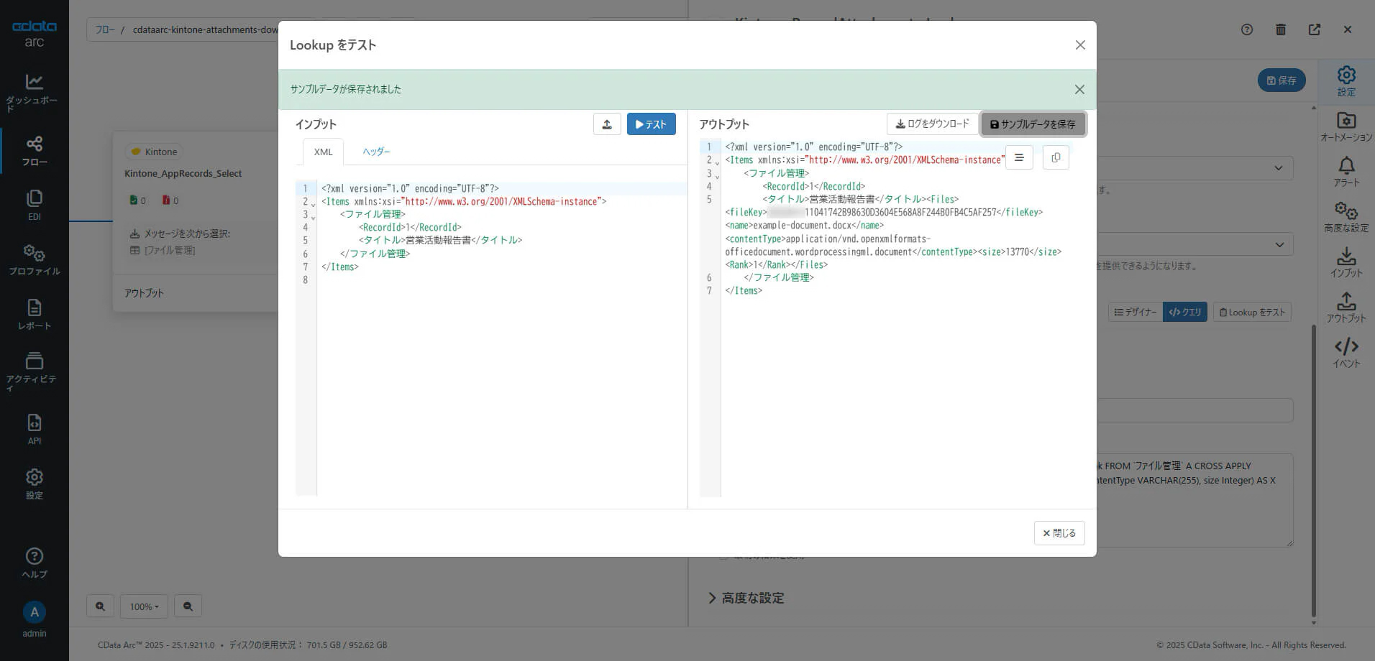Click the Help icon in the sidebar
The width and height of the screenshot is (1375, 661).
[x=34, y=563]
